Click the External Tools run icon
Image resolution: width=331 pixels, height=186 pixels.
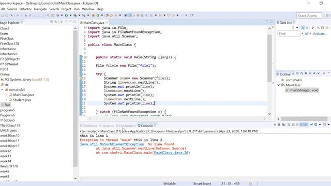[x=84, y=15]
